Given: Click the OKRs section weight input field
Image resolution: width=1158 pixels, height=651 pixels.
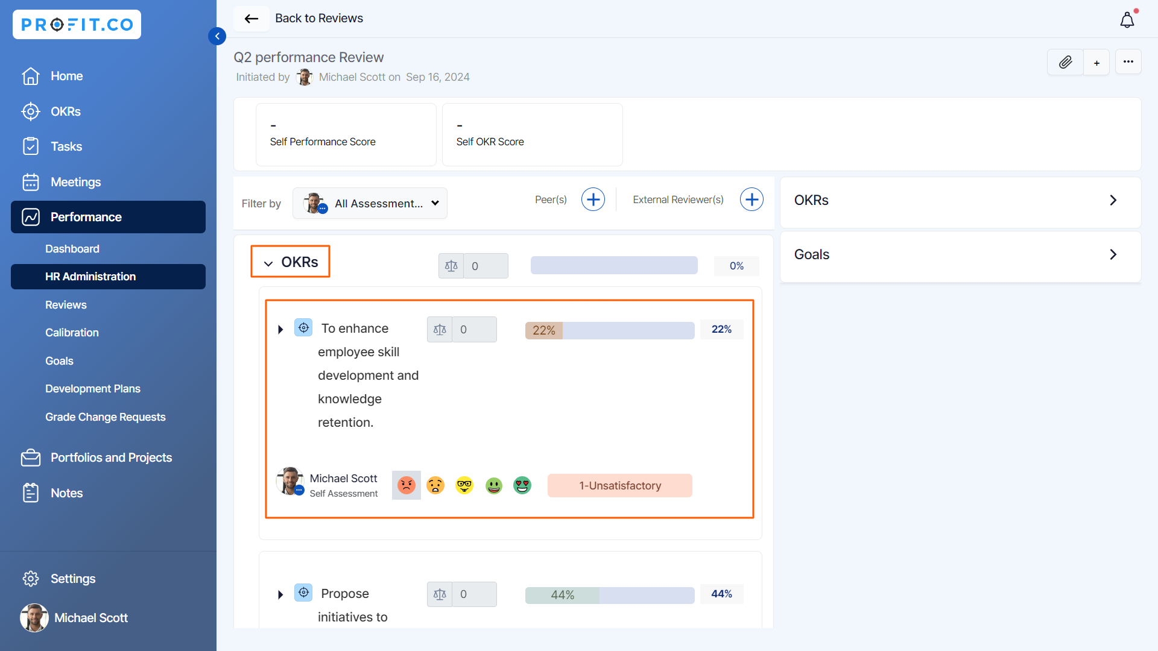Looking at the screenshot, I should pyautogui.click(x=486, y=266).
